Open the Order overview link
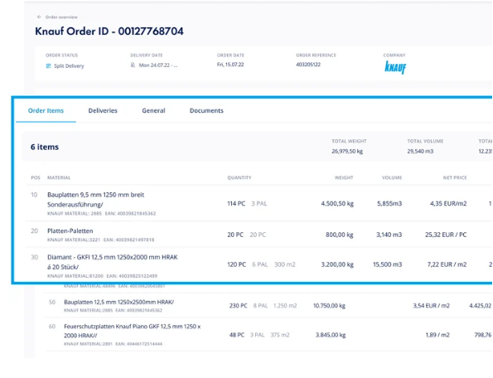The image size is (493, 378). pyautogui.click(x=61, y=17)
